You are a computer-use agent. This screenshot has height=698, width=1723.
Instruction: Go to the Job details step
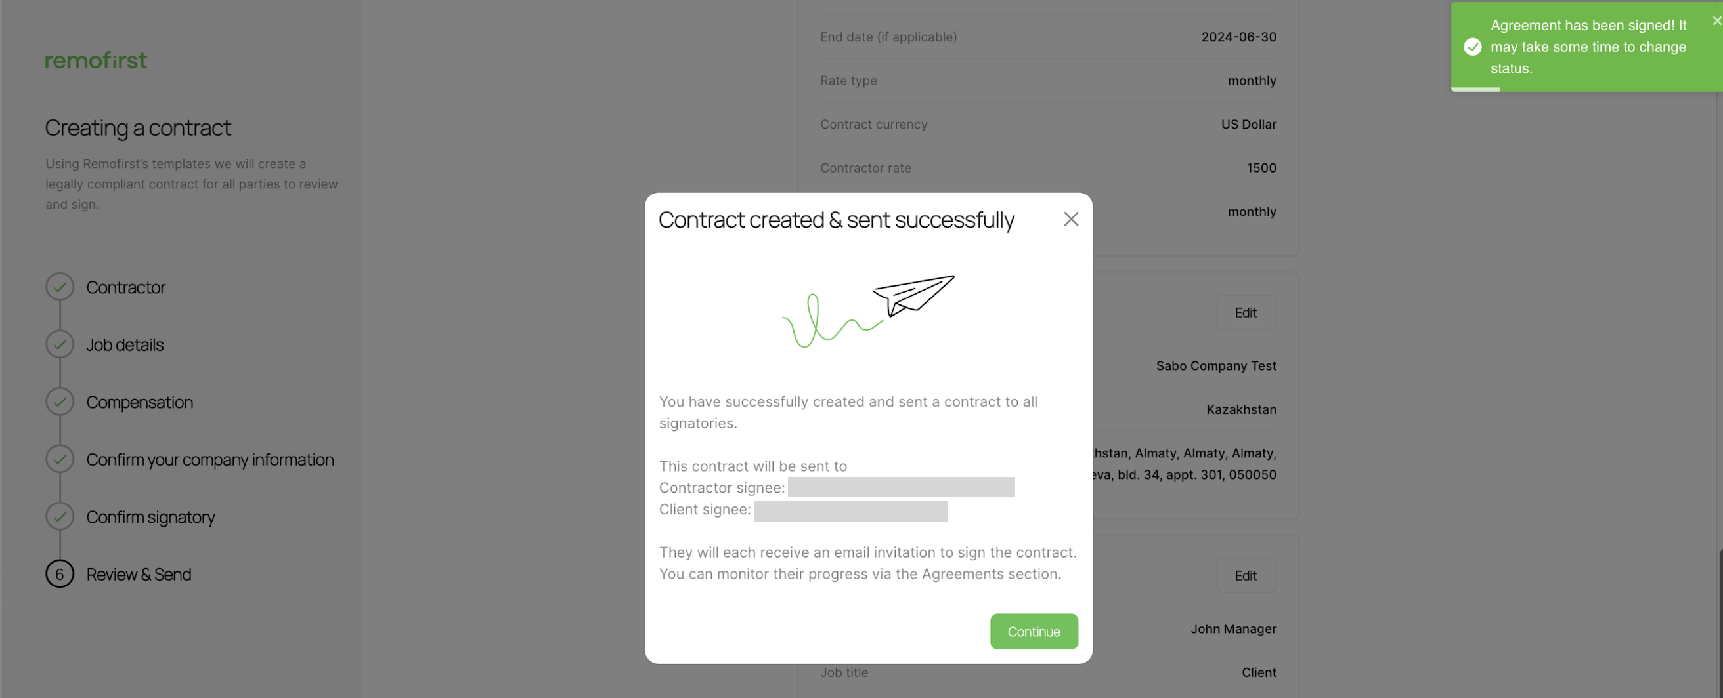[125, 344]
